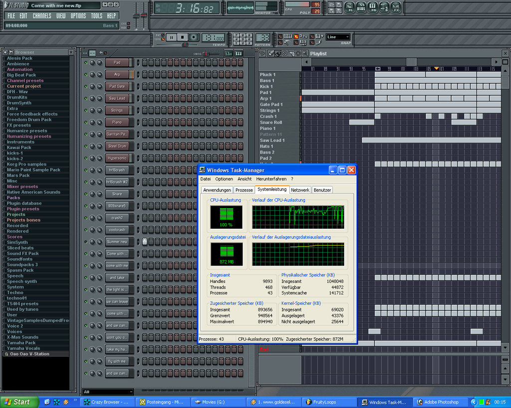Open the keyboard editor in step sequencer
This screenshot has height=408, width=511.
pyautogui.click(x=239, y=53)
